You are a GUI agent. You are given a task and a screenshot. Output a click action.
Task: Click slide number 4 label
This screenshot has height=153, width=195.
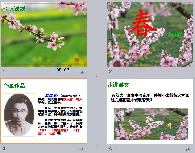click(x=111, y=148)
